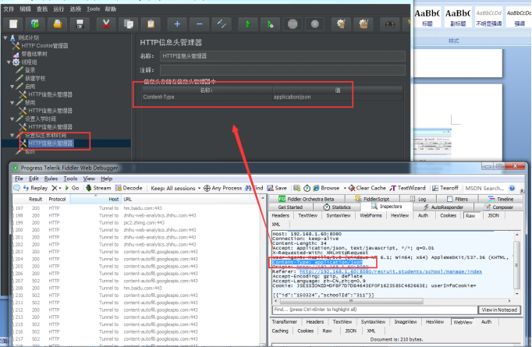
Task: Collapse the 禁用 sampler node
Action: pos(12,102)
